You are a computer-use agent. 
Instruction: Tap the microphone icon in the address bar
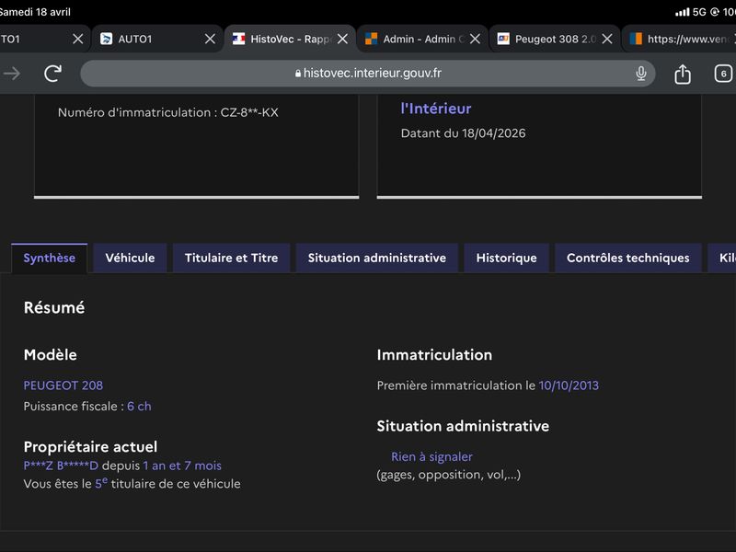point(640,74)
